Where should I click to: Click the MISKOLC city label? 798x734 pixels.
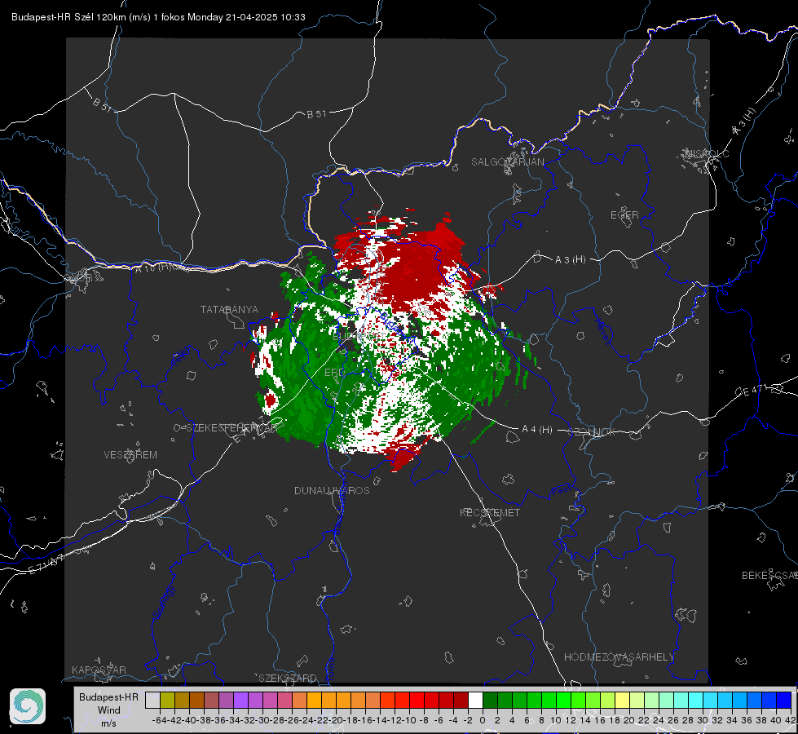[707, 153]
